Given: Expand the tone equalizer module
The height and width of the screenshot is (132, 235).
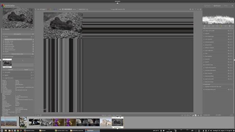Looking at the screenshot, I should click(x=208, y=56).
